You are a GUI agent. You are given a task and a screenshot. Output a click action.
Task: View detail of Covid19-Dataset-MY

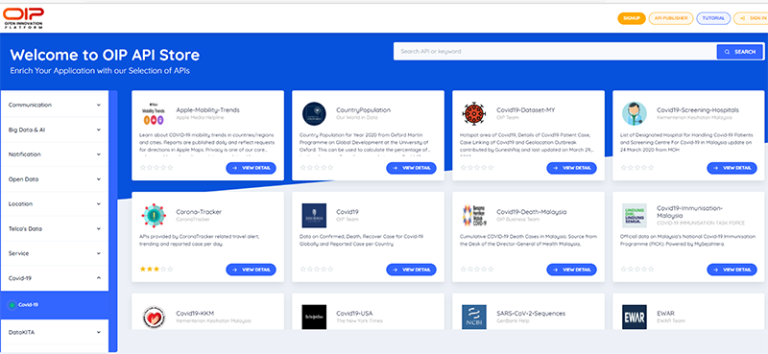[x=571, y=168]
